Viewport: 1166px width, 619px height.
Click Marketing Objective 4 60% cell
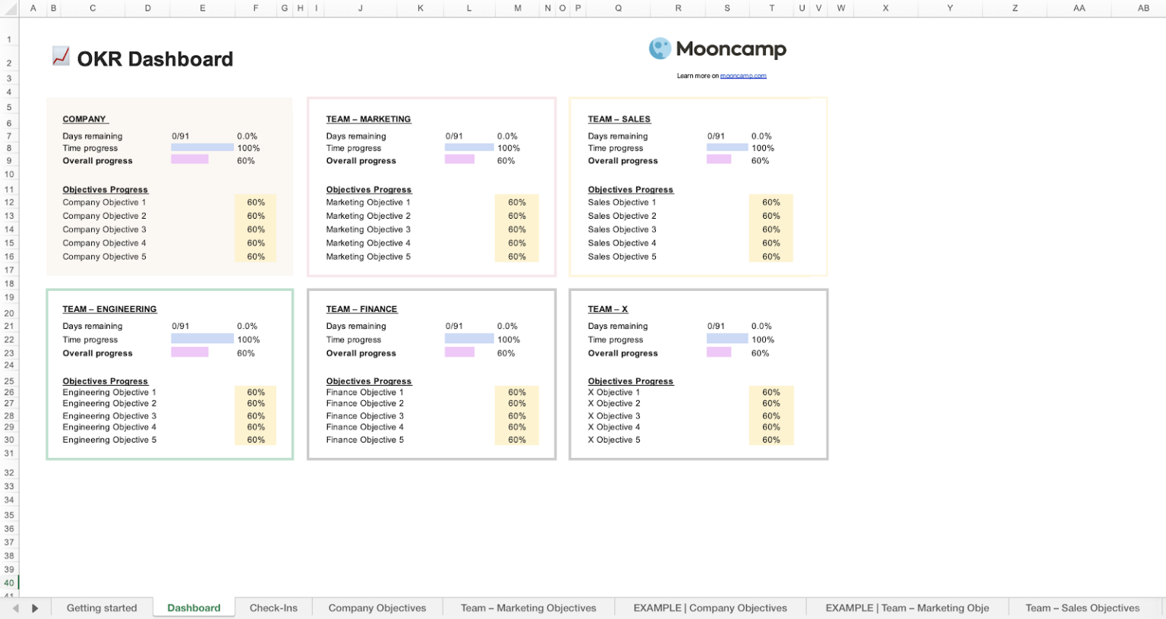pyautogui.click(x=517, y=243)
